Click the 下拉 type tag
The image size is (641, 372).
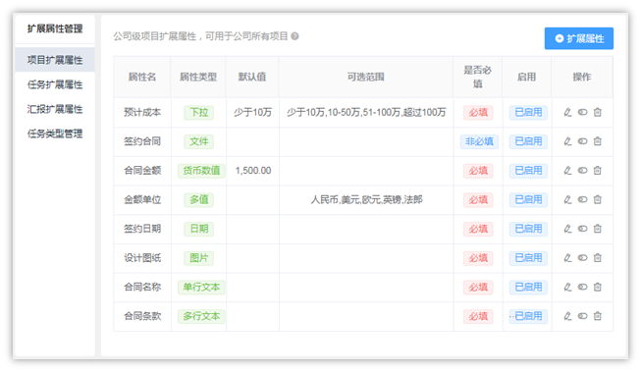click(x=198, y=113)
